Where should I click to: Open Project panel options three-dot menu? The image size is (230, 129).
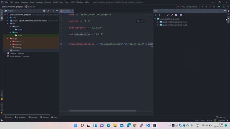click(x=53, y=11)
